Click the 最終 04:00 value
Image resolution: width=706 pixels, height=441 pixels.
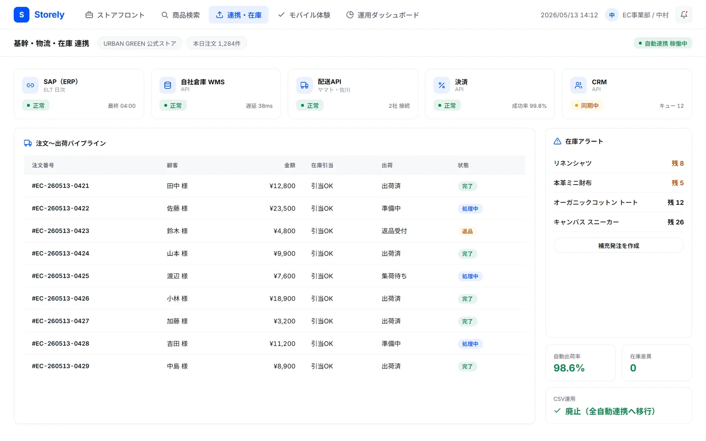122,106
